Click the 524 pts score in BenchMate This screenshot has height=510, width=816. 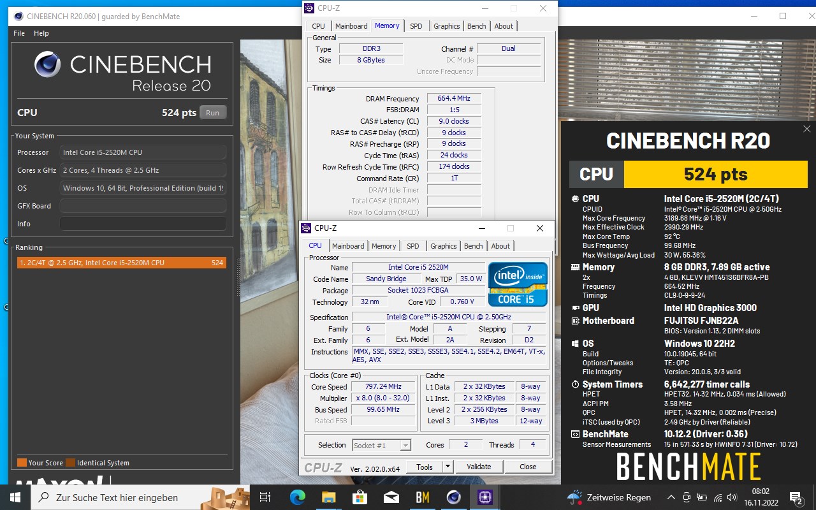coord(715,174)
